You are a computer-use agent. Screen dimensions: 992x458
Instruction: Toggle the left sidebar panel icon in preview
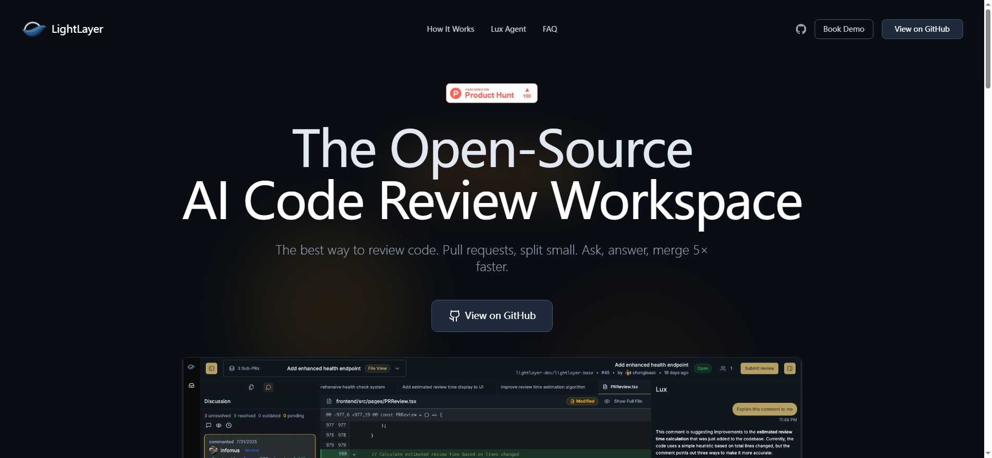(212, 368)
